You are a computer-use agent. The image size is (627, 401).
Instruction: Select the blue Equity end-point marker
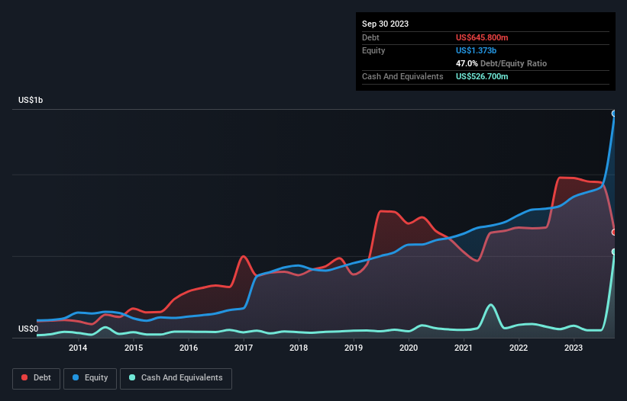614,114
